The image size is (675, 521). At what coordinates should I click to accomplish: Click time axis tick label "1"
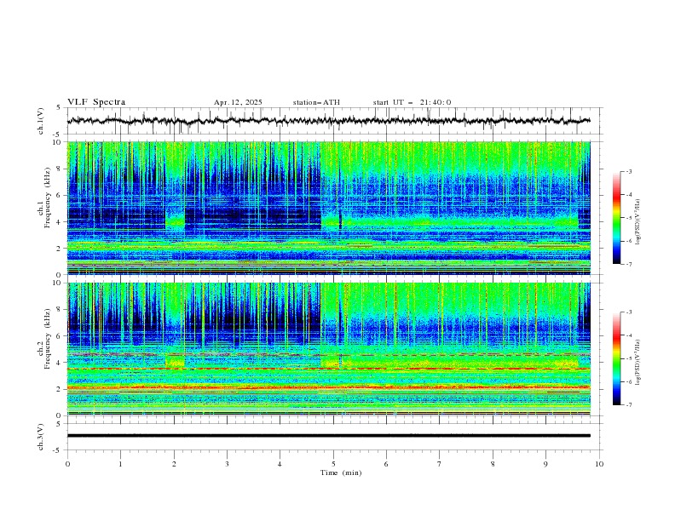(120, 464)
